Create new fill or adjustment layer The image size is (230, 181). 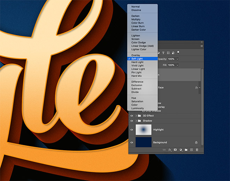coord(181,150)
